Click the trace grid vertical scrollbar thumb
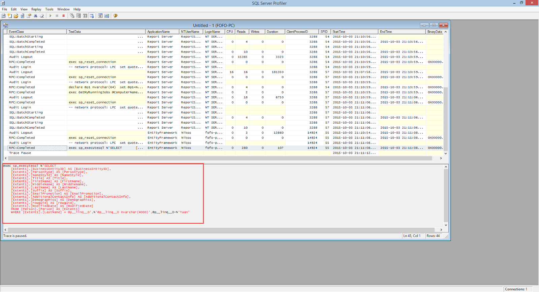The image size is (539, 292). click(x=446, y=119)
